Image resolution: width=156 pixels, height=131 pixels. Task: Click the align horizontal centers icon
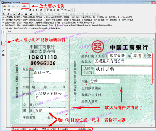(46, 14)
